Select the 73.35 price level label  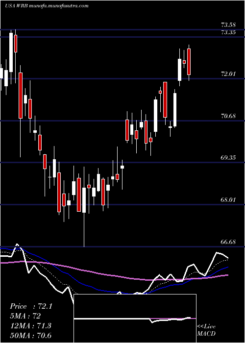[229, 33]
